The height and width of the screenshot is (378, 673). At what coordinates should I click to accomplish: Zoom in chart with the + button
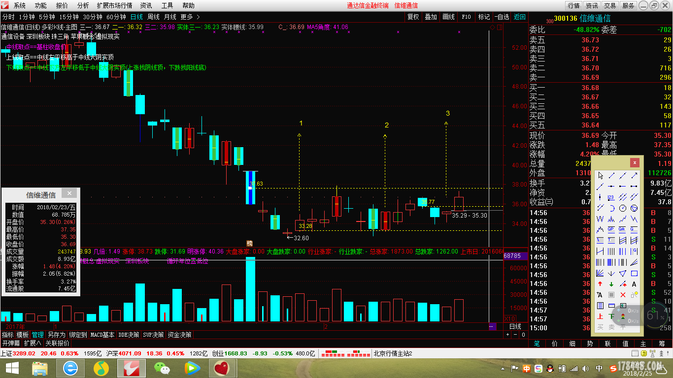coord(508,335)
